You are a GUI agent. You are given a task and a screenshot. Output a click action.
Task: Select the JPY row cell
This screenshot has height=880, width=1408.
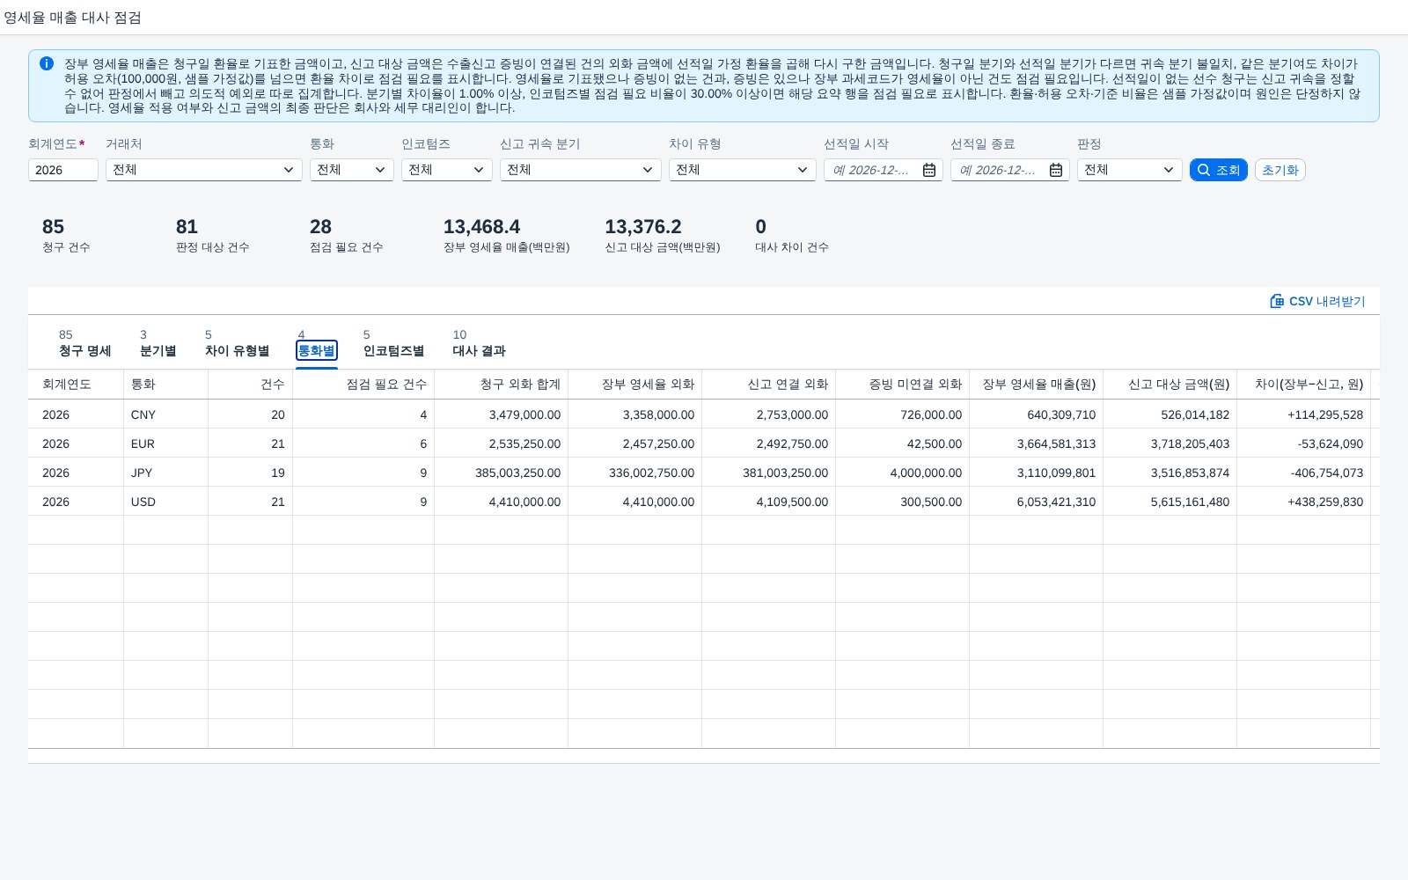click(165, 473)
